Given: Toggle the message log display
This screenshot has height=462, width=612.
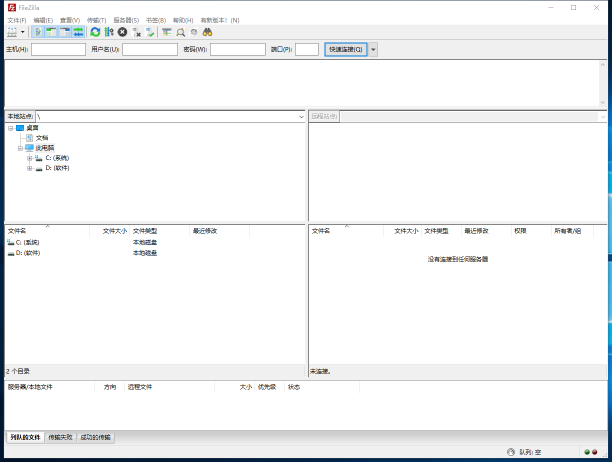Looking at the screenshot, I should 38,31.
